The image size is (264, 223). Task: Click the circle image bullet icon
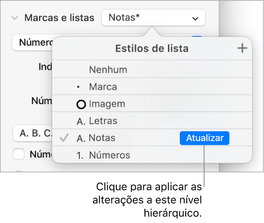[x=81, y=104]
